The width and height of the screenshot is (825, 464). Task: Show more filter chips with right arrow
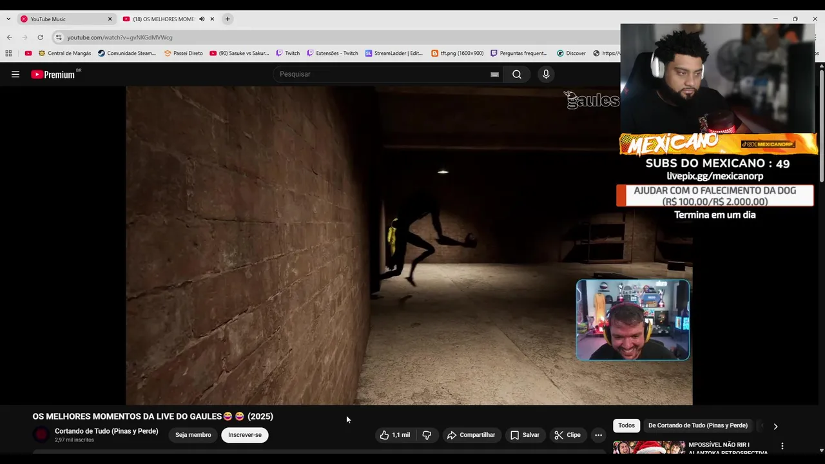pos(775,426)
